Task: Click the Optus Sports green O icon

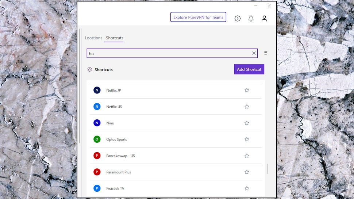Action: click(x=97, y=139)
